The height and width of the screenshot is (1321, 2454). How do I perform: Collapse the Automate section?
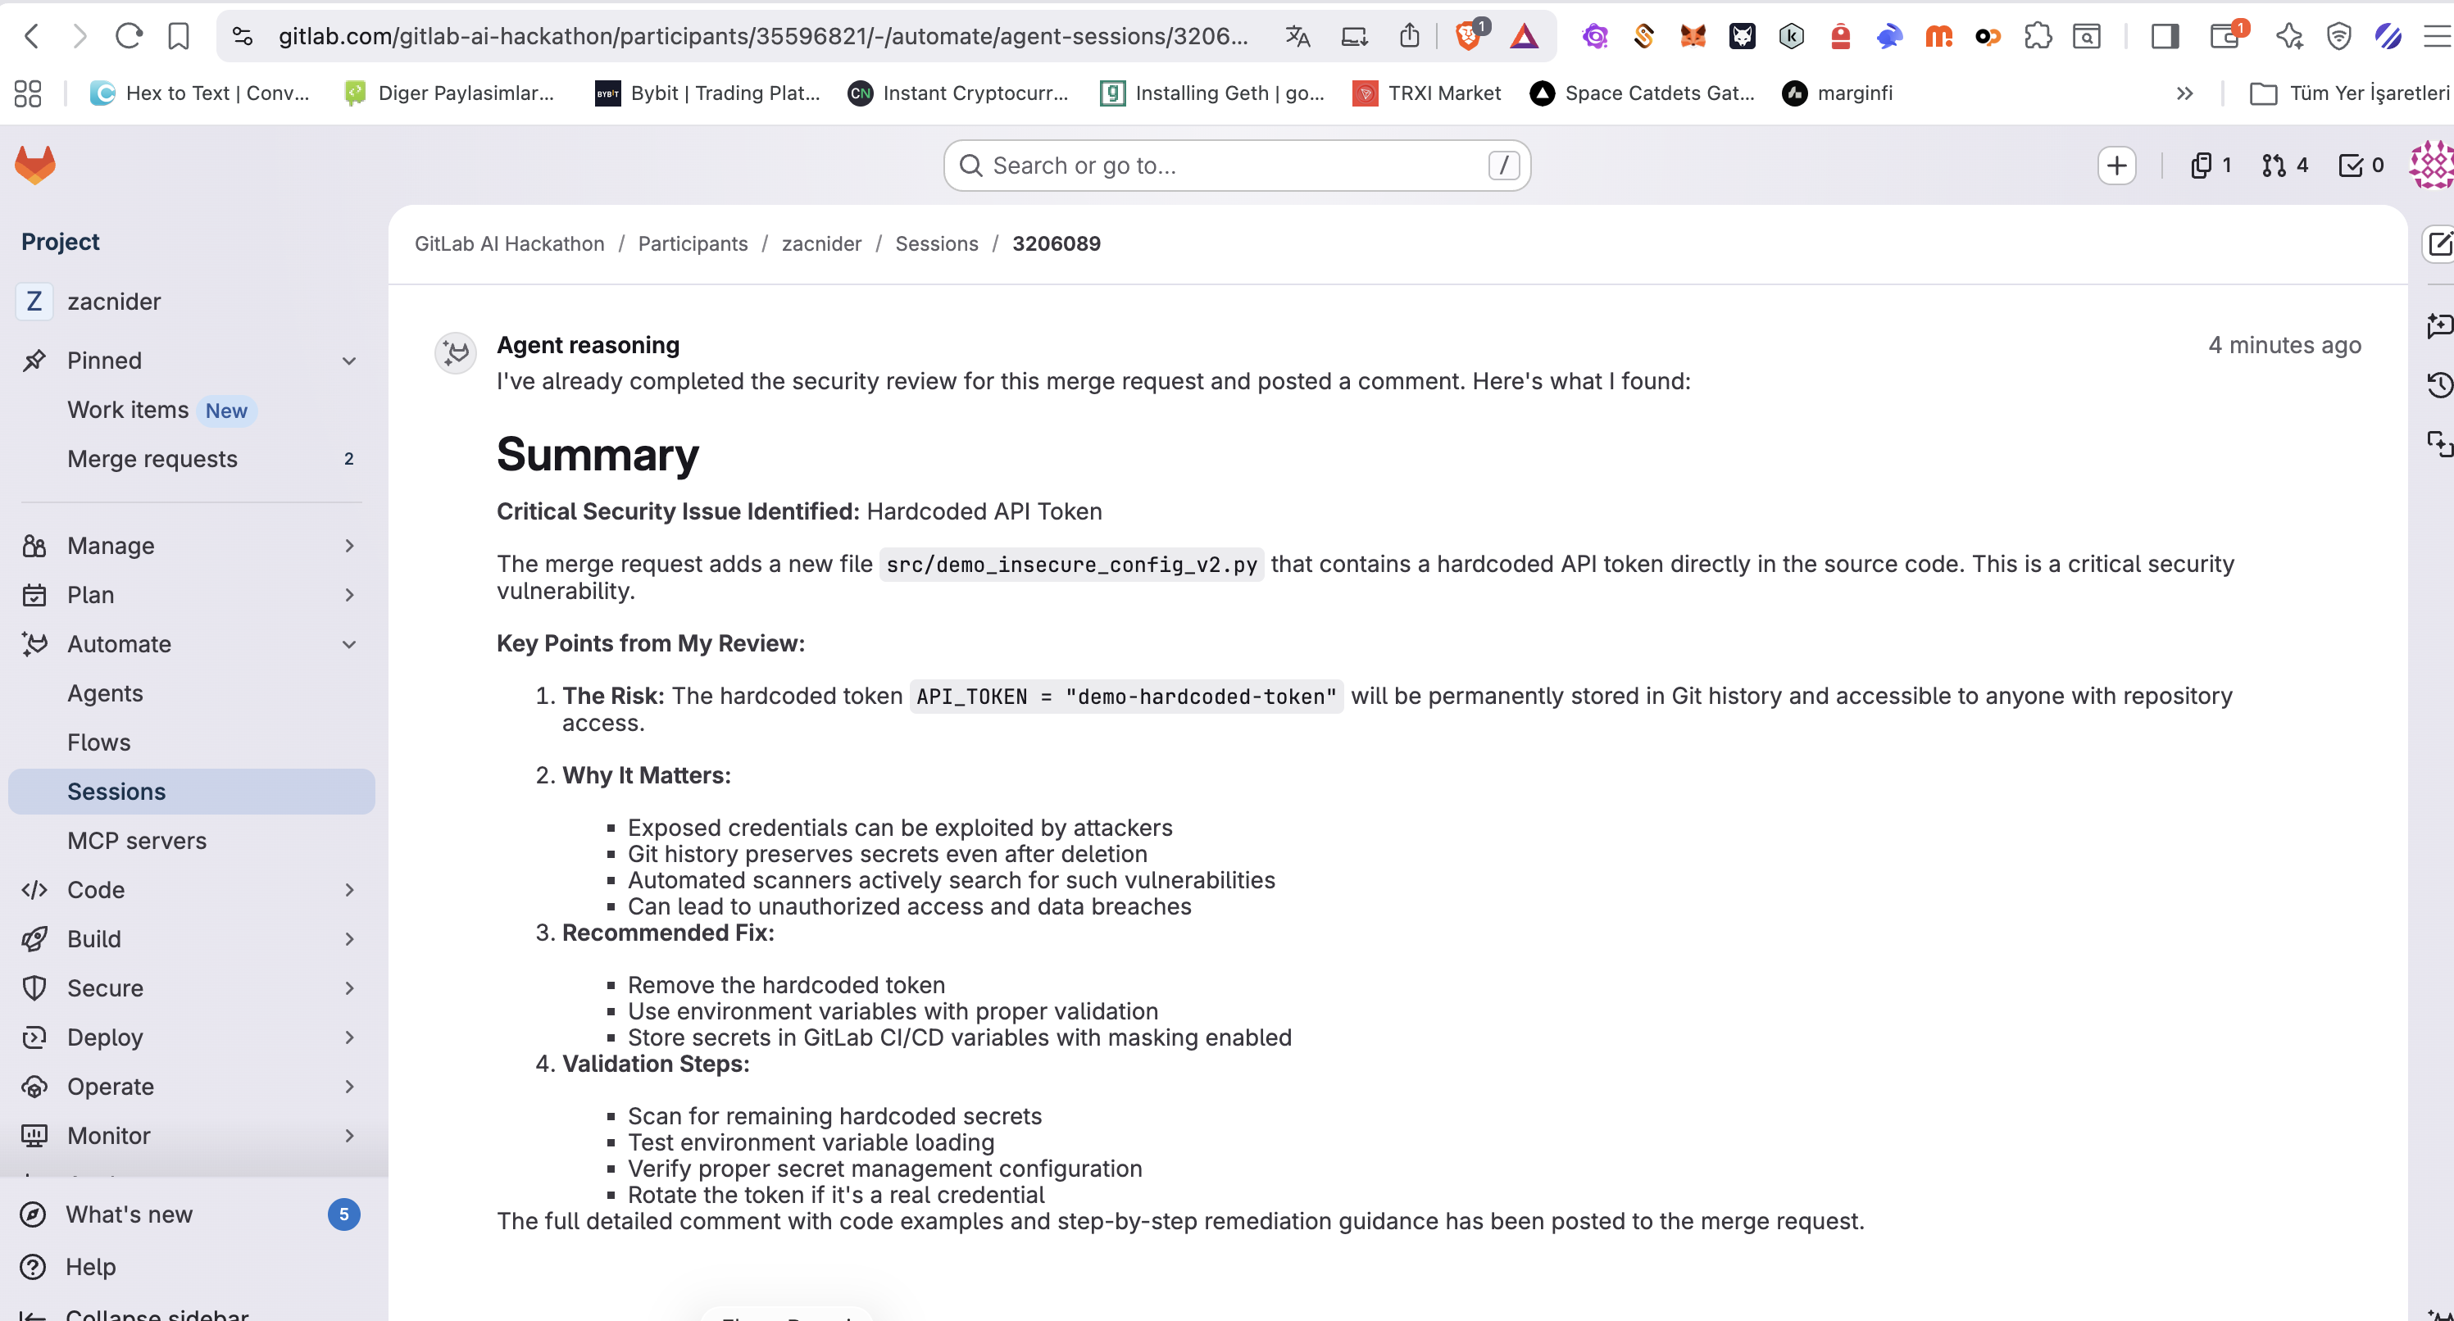pos(348,645)
